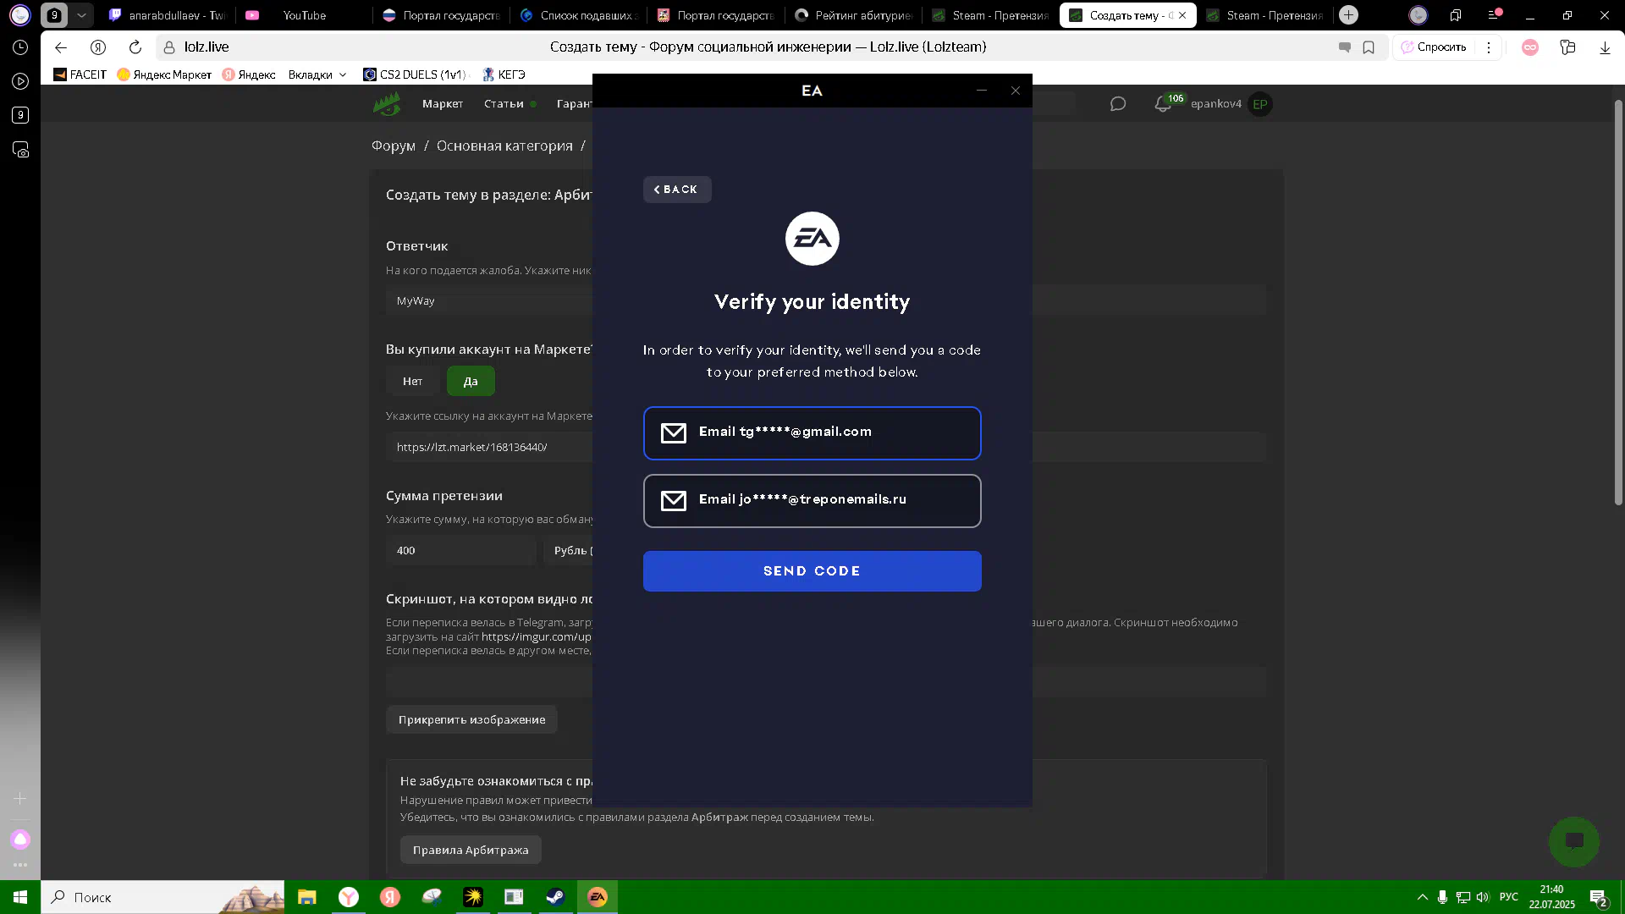Image resolution: width=1625 pixels, height=914 pixels.
Task: Click the Lolz green logo icon
Action: click(x=387, y=104)
